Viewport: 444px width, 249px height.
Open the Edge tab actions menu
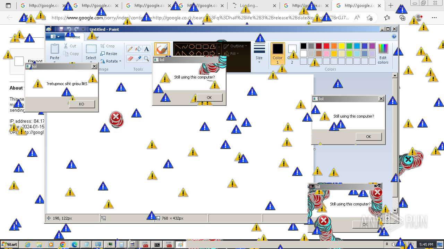click(8, 6)
